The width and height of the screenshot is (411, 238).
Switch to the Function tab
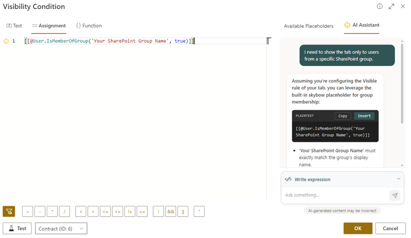point(89,26)
